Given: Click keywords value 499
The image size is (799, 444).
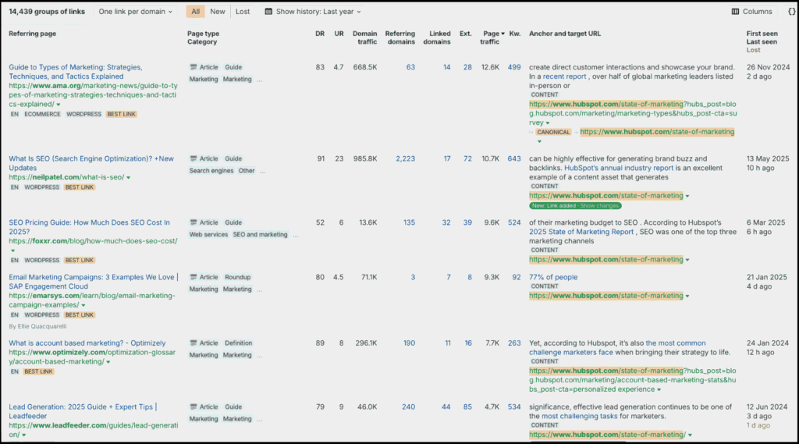Looking at the screenshot, I should tap(514, 67).
